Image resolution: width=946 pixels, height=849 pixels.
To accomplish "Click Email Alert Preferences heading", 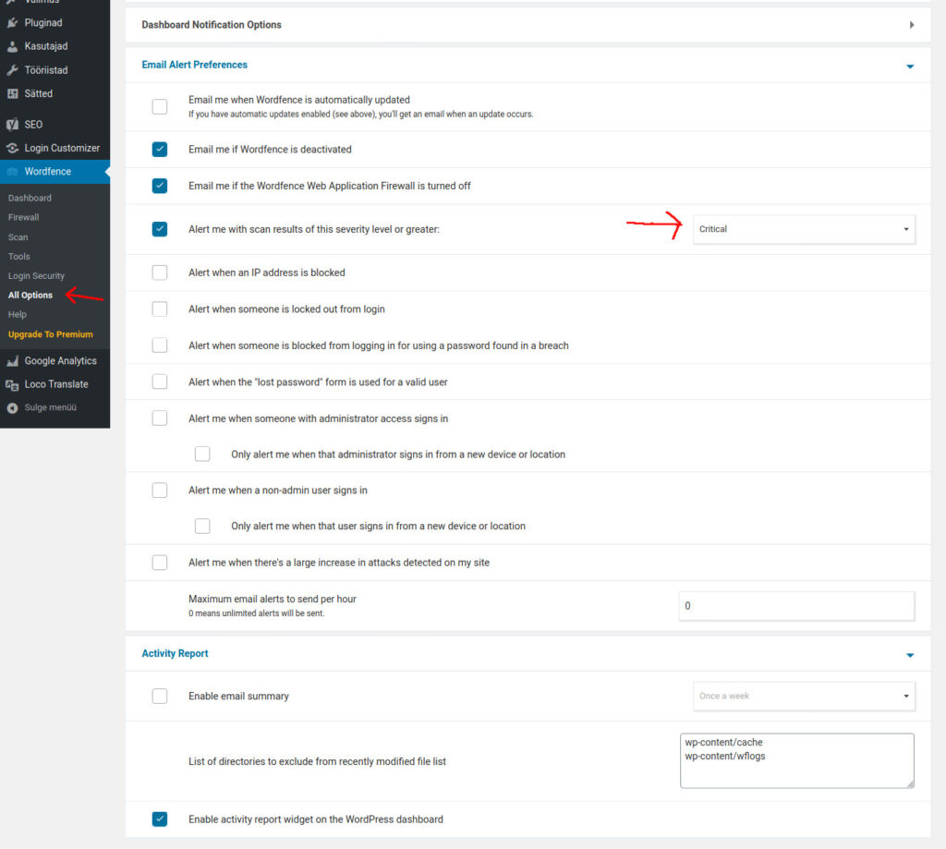I will click(194, 65).
